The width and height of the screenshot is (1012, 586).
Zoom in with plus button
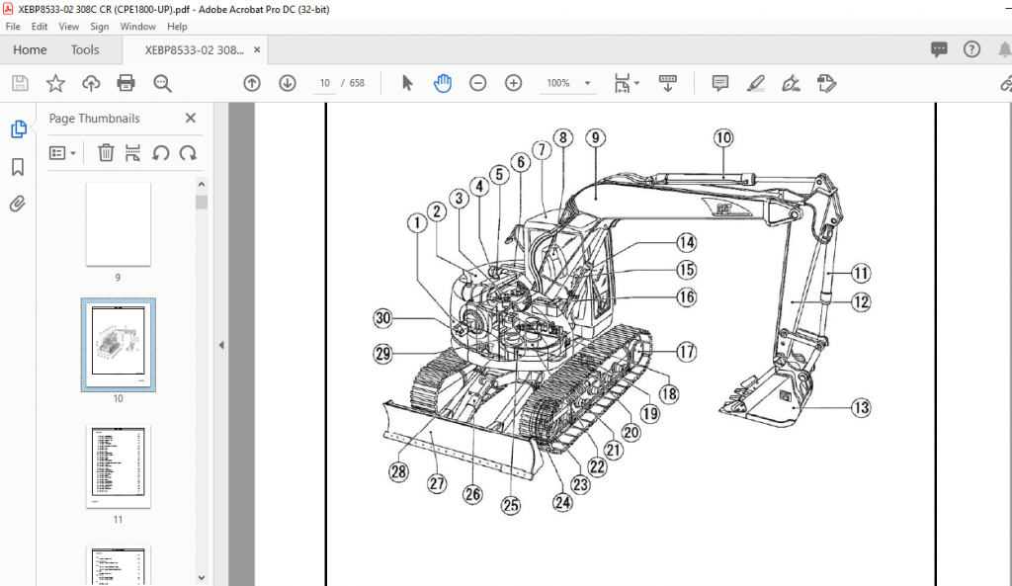[x=513, y=83]
